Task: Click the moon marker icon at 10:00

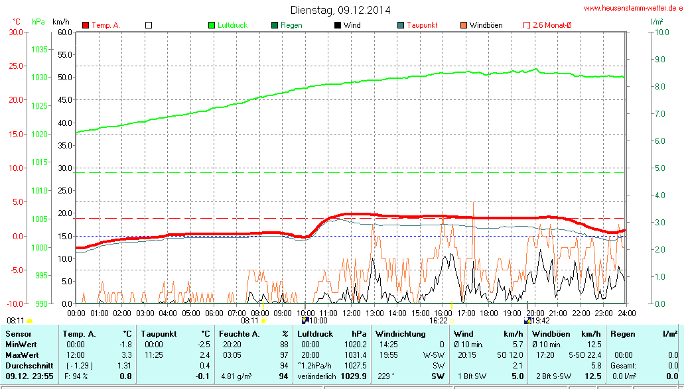Action: coord(305,320)
